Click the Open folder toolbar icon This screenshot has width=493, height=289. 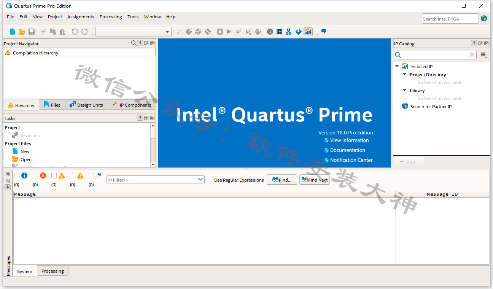click(22, 32)
